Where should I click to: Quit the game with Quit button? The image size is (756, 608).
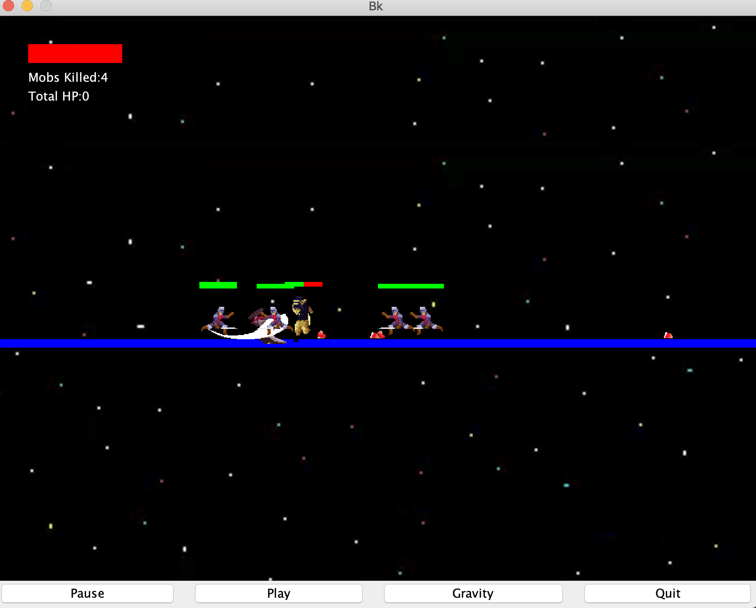coord(668,593)
